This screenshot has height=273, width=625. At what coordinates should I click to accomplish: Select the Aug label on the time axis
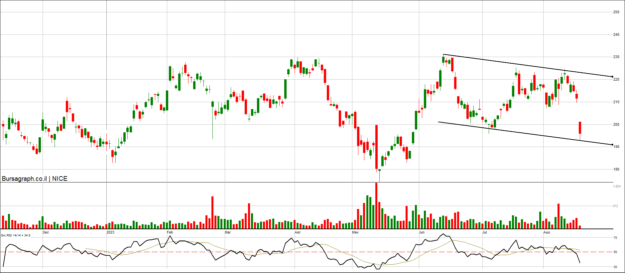pos(547,232)
